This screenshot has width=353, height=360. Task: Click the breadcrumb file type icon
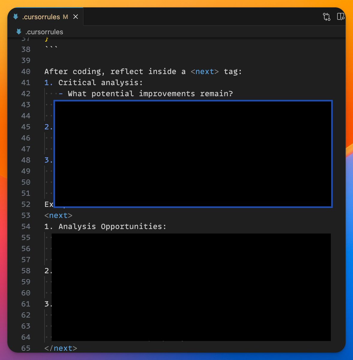click(x=19, y=31)
